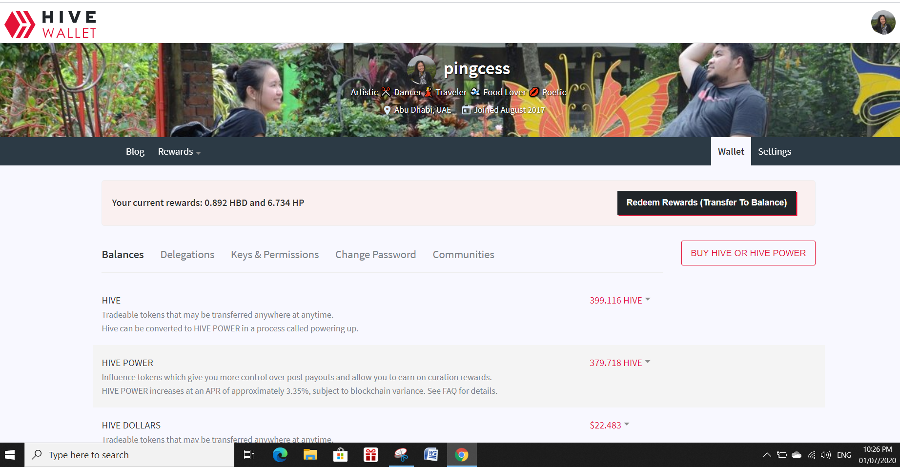The height and width of the screenshot is (467, 900).
Task: Click the red gift box taskbar icon
Action: pyautogui.click(x=370, y=455)
